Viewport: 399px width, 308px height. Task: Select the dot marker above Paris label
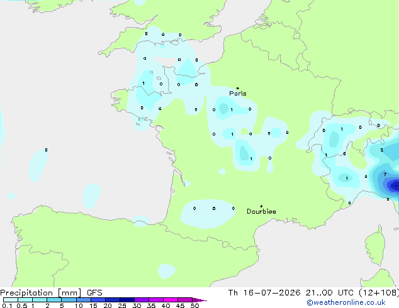click(x=238, y=88)
